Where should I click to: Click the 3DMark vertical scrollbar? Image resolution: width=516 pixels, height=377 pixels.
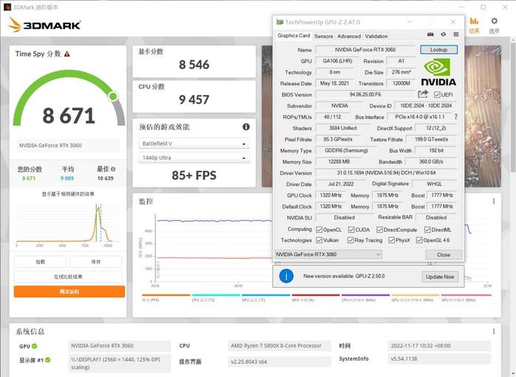tap(513, 108)
